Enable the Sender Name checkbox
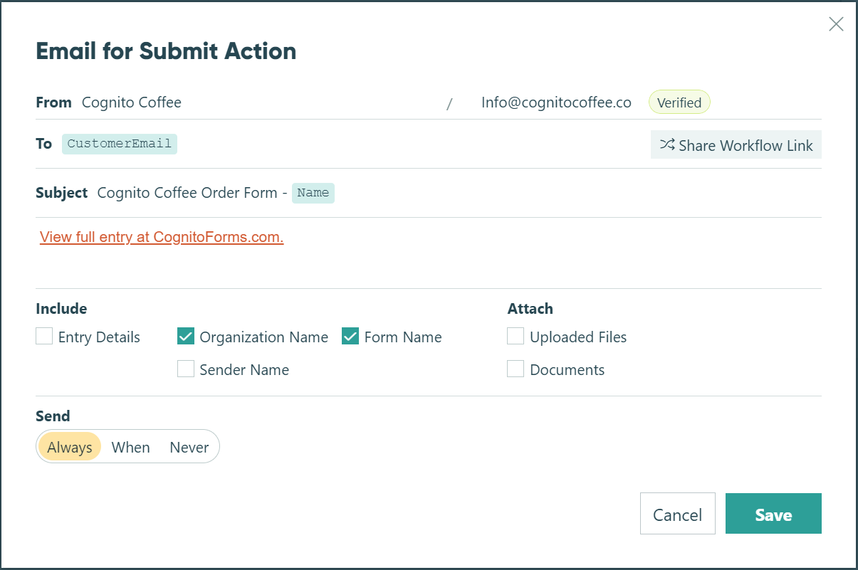 click(186, 369)
